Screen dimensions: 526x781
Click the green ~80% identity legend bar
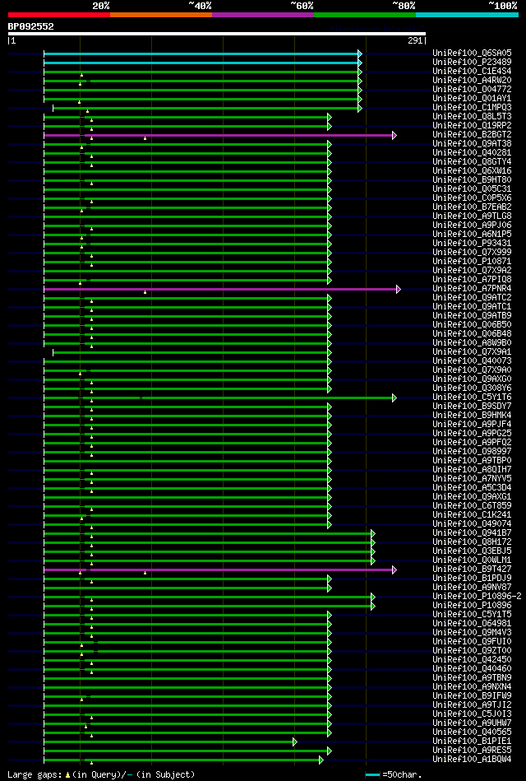click(x=365, y=15)
